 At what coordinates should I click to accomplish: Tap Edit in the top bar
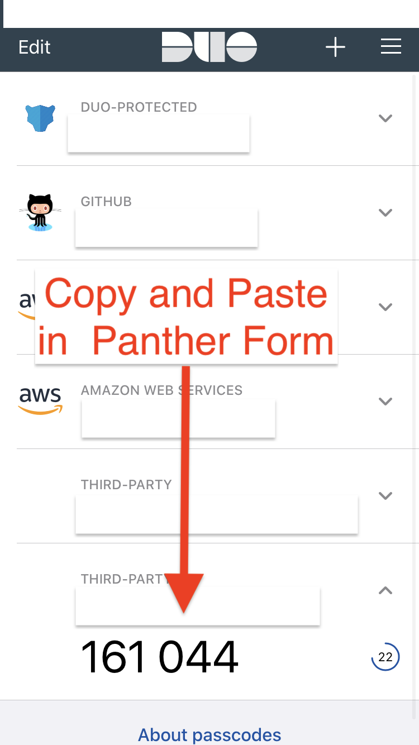(x=34, y=47)
